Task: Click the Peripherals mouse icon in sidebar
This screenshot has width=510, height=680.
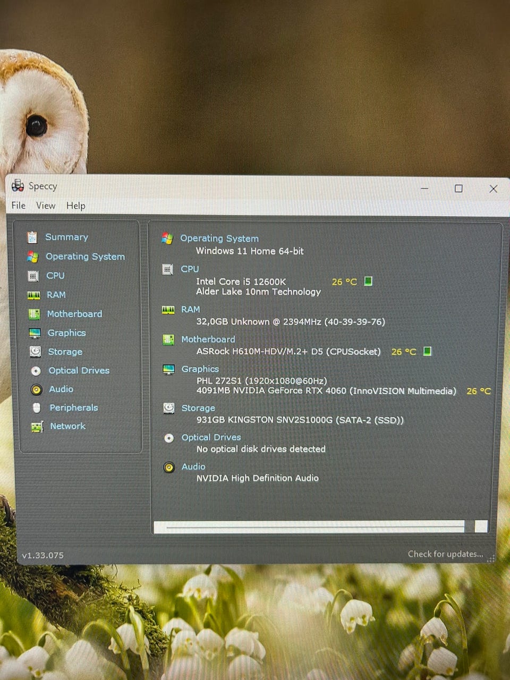Action: click(x=37, y=408)
